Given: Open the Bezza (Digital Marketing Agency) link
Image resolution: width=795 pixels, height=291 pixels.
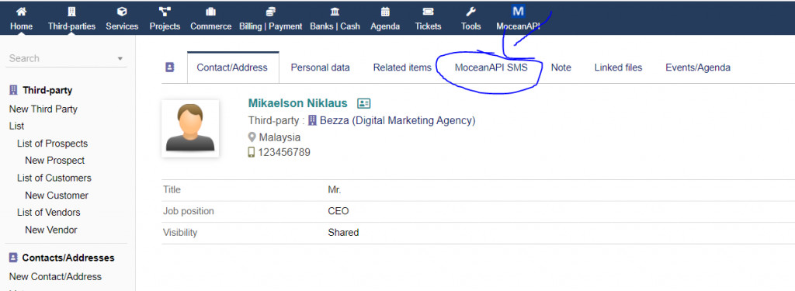Looking at the screenshot, I should click(x=397, y=120).
